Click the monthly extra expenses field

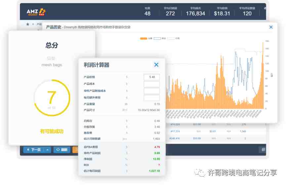click(151, 98)
